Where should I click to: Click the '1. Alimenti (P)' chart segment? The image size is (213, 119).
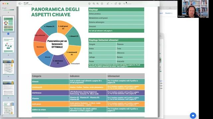(x=73, y=36)
